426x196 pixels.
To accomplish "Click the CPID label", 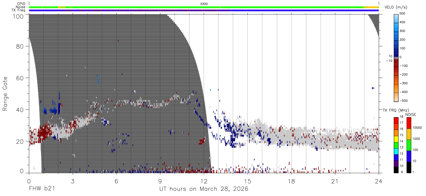I will click(x=22, y=4).
